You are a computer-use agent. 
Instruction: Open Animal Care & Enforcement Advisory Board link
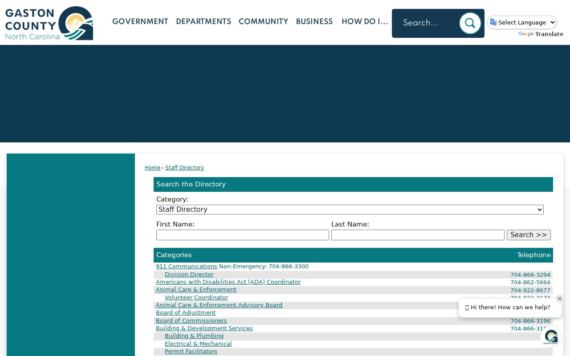219,305
